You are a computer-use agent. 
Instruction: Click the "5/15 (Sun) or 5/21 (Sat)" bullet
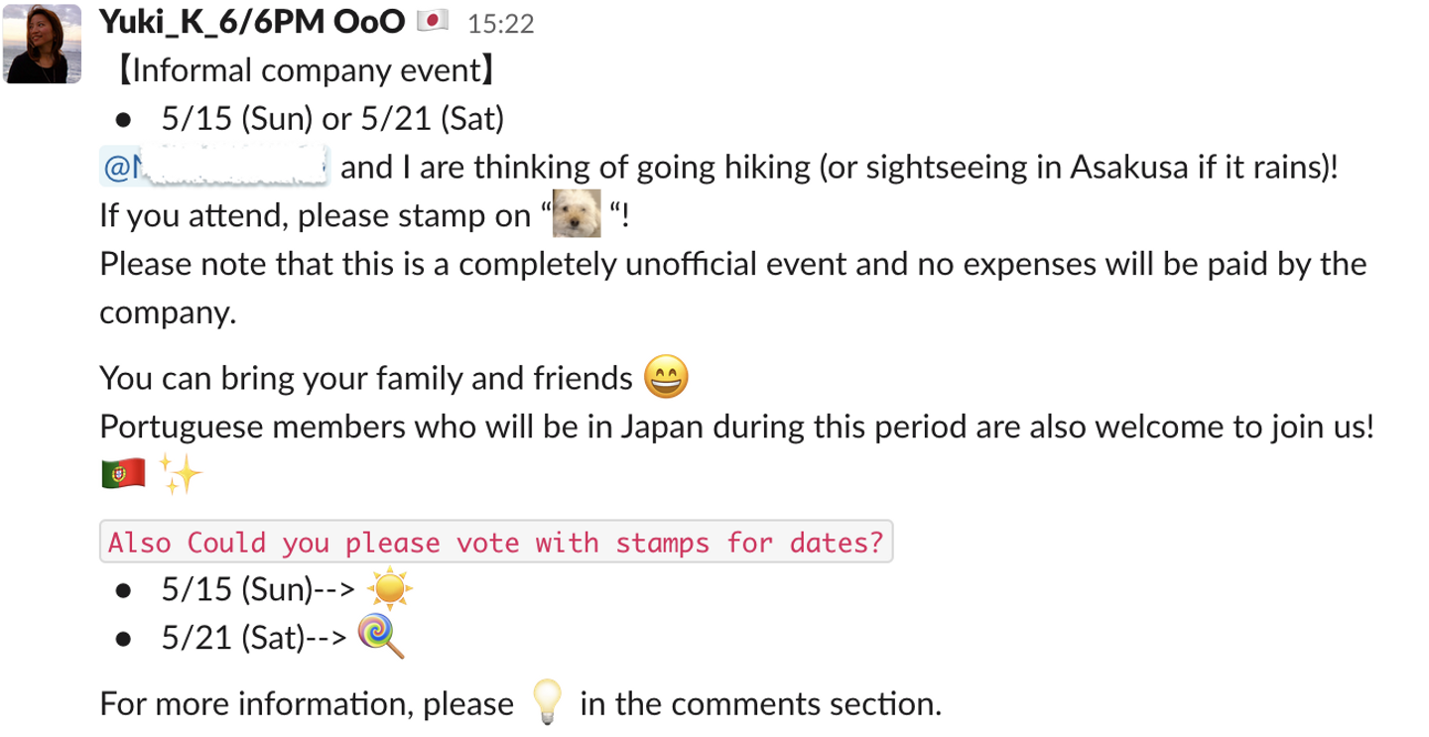coord(333,120)
